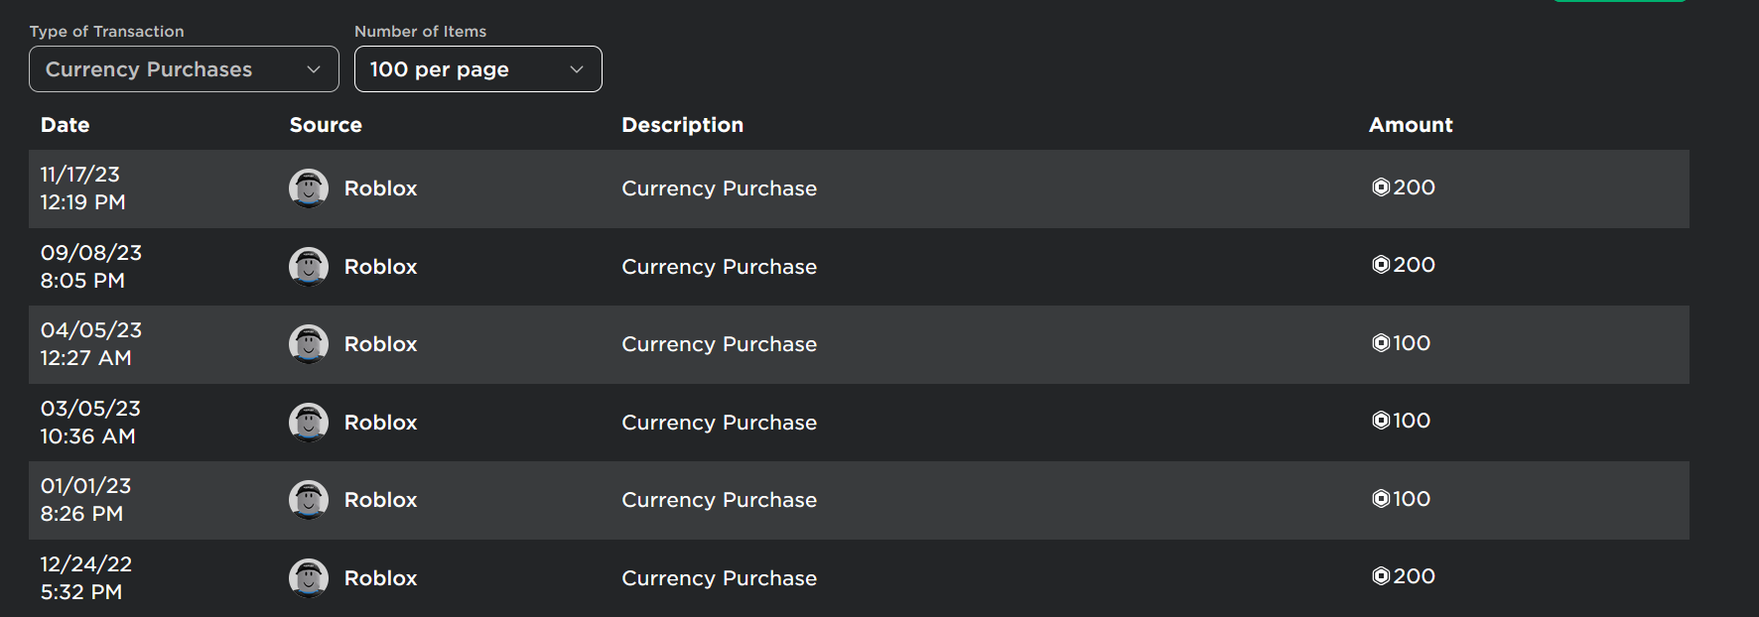The height and width of the screenshot is (617, 1759).
Task: Select the Currency Purchase entry dated 12/24/22
Action: pos(719,578)
